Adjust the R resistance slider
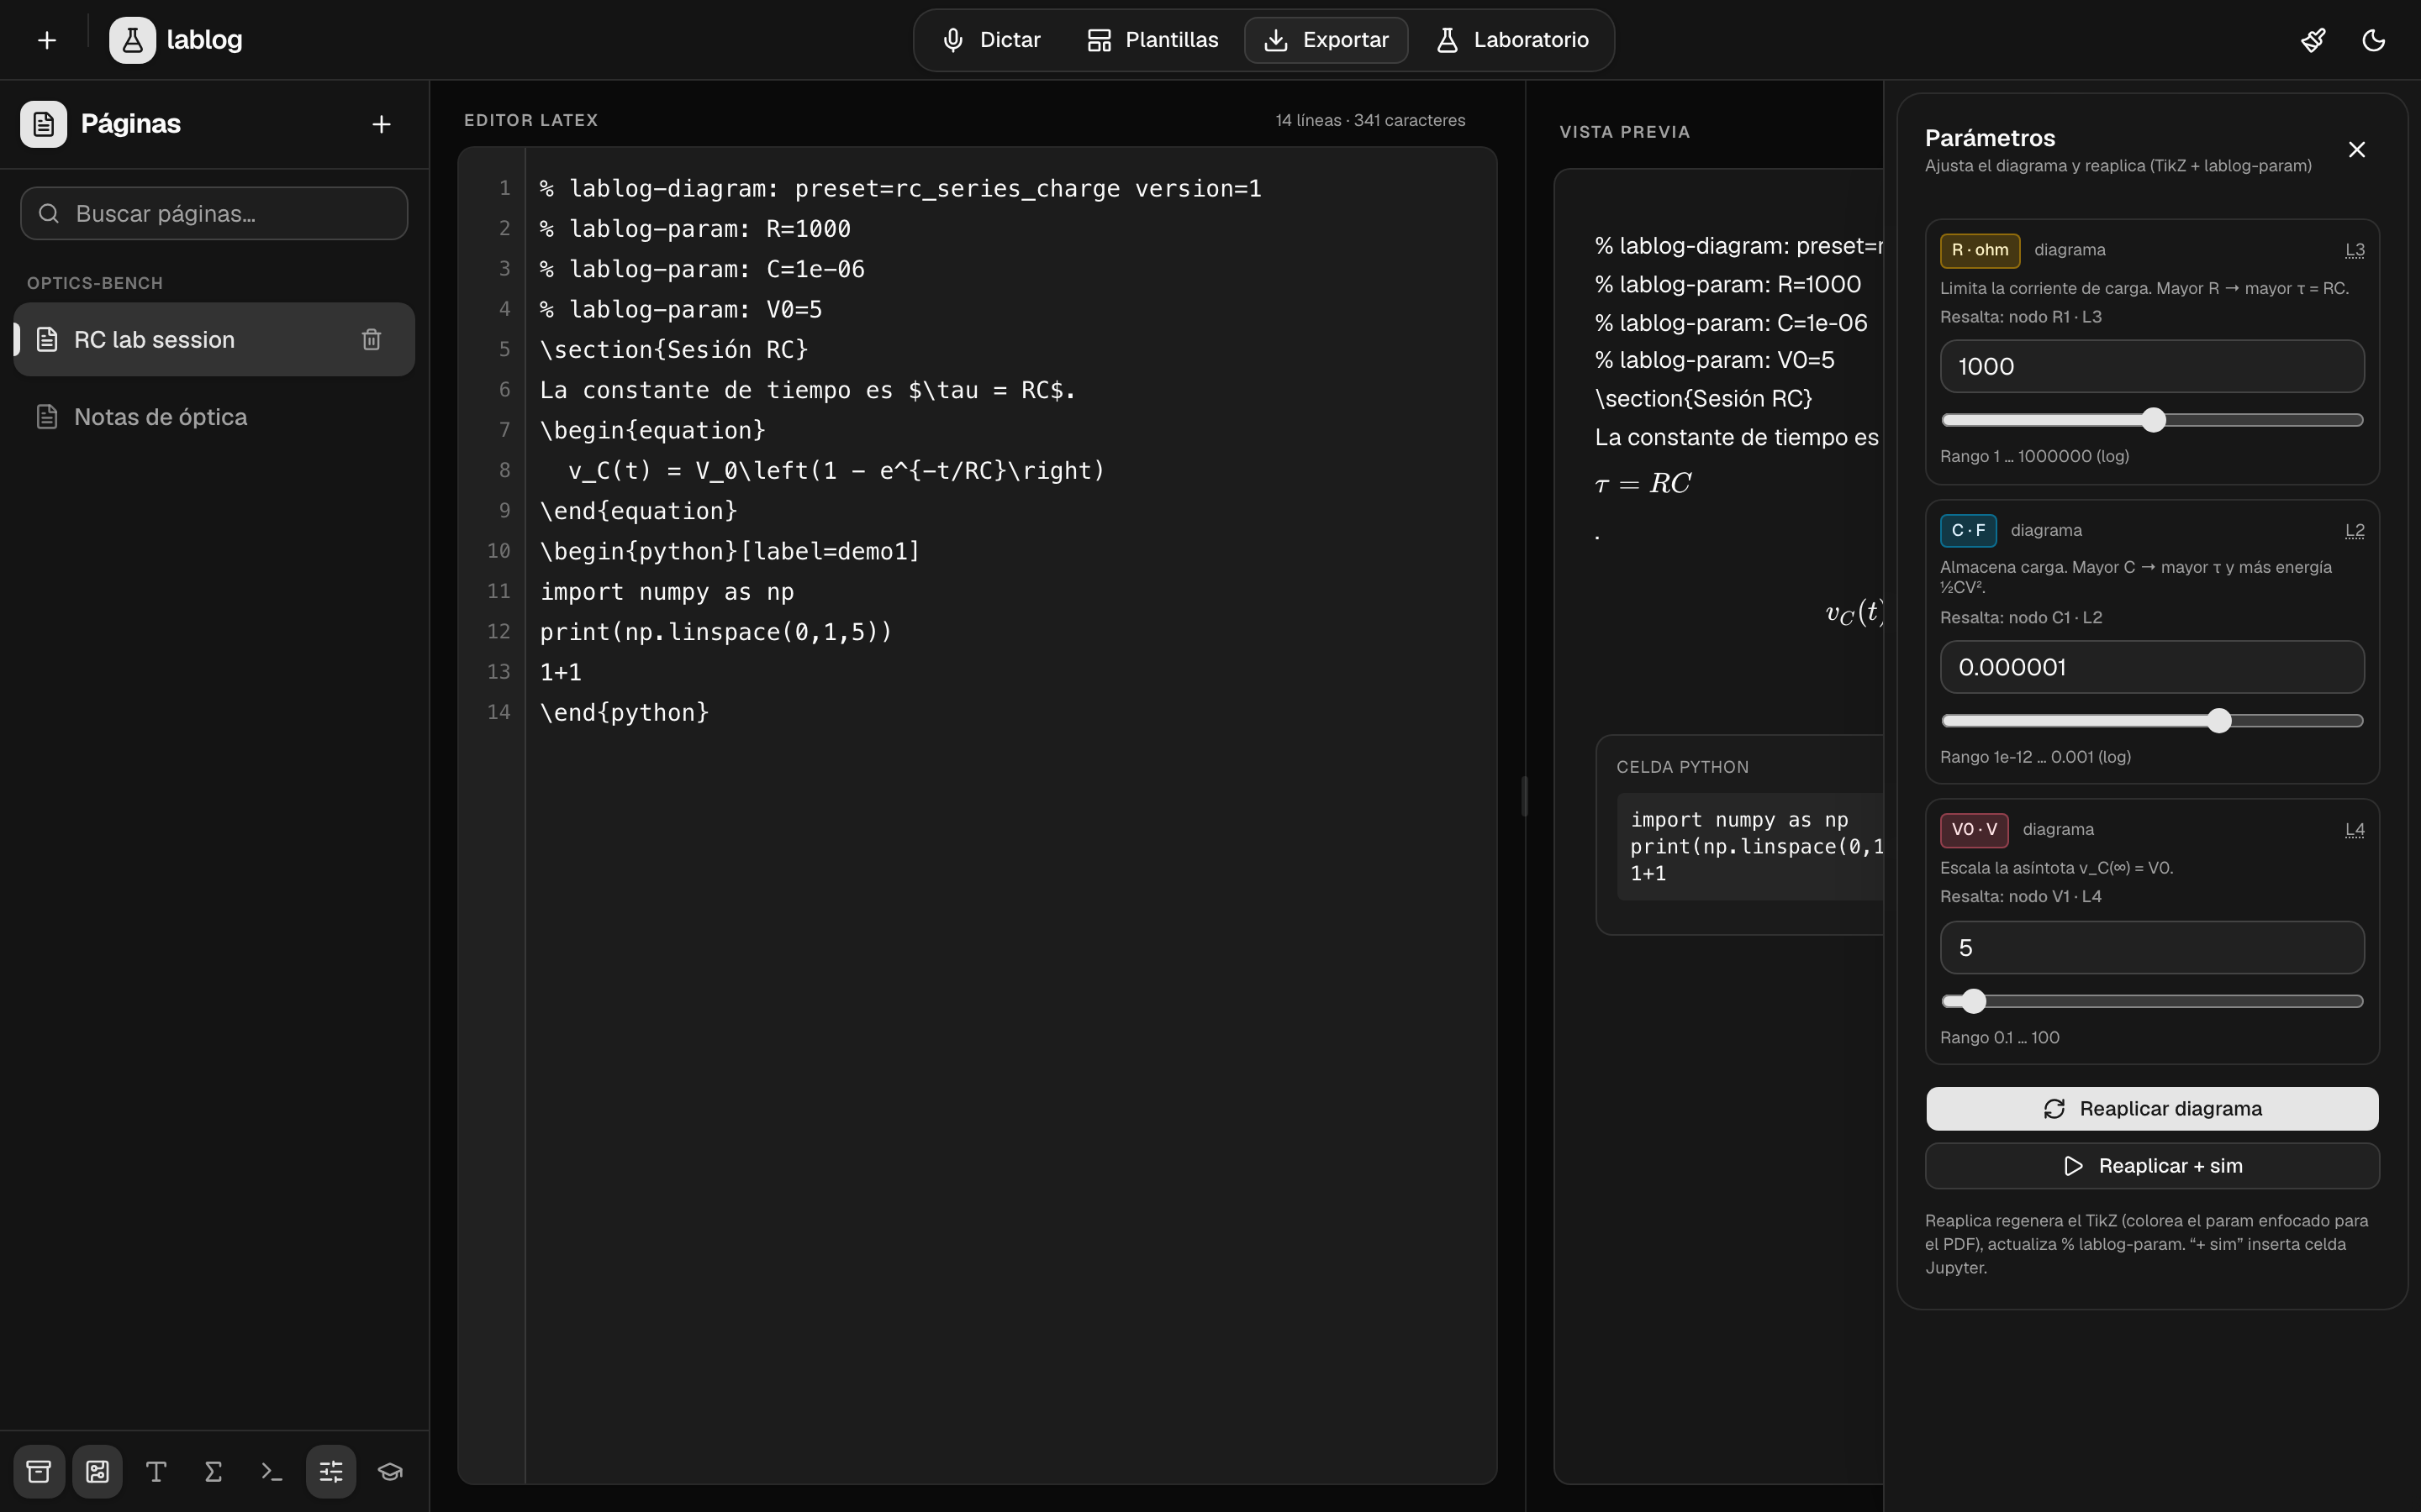 click(2152, 420)
